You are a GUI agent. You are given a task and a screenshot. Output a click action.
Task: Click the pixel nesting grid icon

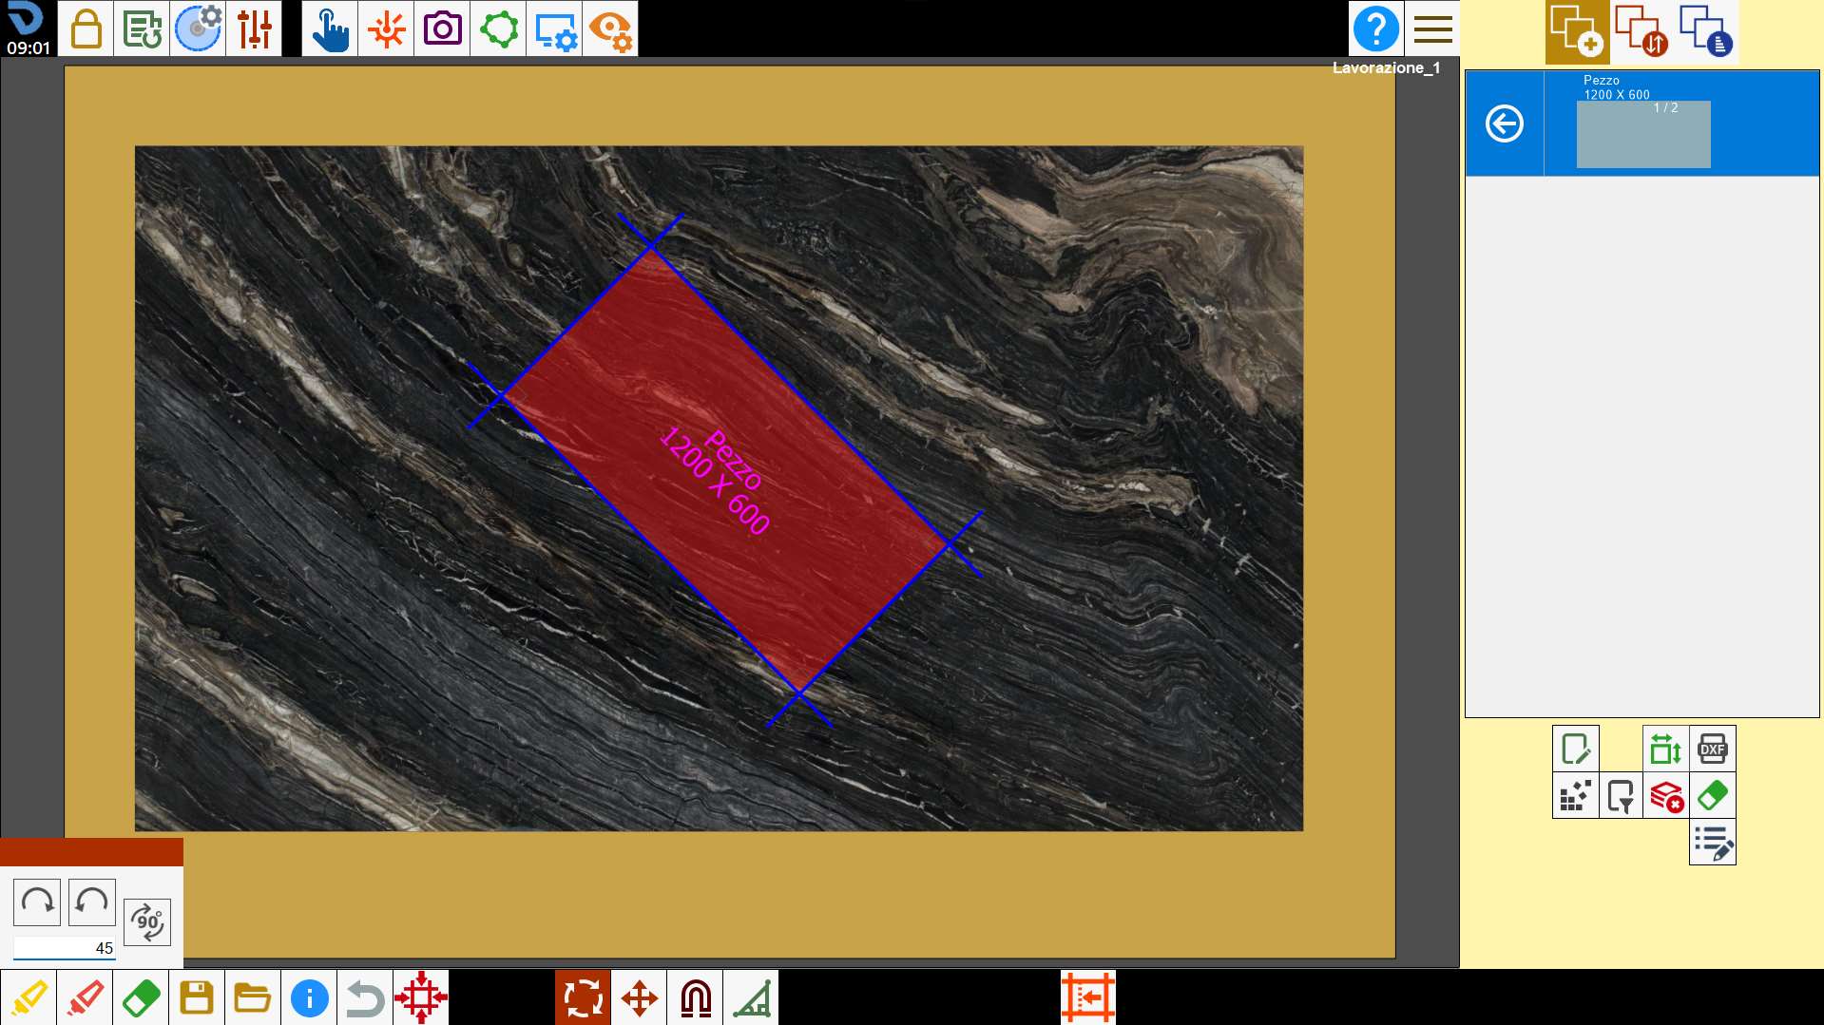1576,795
